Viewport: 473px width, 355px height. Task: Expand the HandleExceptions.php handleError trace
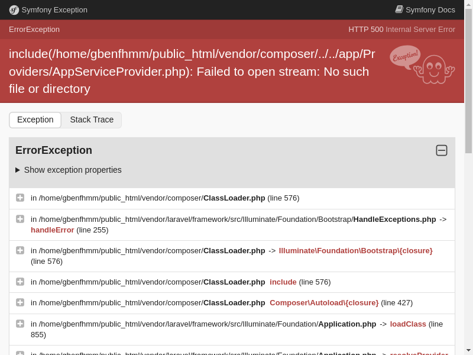click(x=20, y=219)
